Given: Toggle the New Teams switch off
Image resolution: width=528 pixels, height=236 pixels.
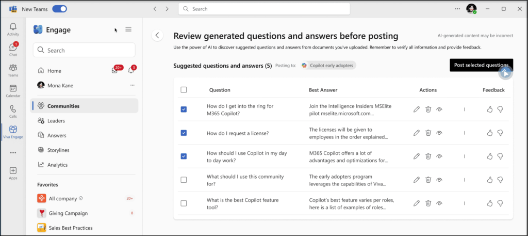Looking at the screenshot, I should (60, 9).
